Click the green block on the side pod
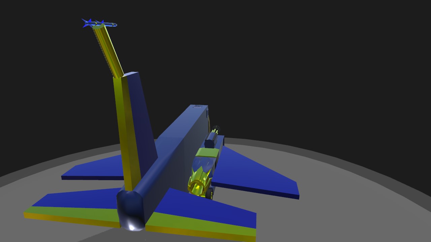The width and height of the screenshot is (431, 242). click(207, 153)
